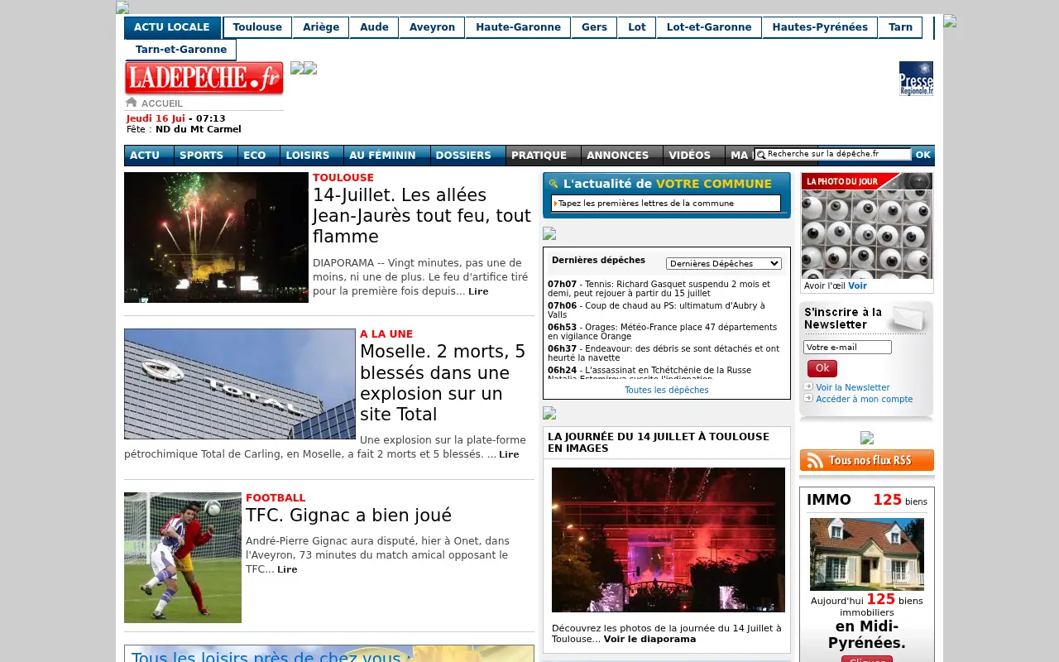This screenshot has height=662, width=1059.
Task: Open the 14 Juillet Toulouse slideshow image
Action: (x=668, y=540)
